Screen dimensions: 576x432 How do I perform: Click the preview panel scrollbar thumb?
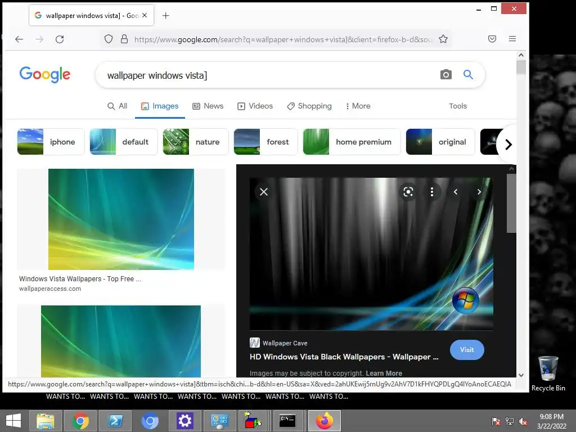click(511, 203)
